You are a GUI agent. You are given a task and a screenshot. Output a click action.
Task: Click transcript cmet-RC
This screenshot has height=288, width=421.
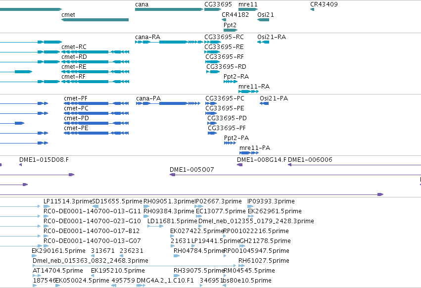tap(74, 47)
